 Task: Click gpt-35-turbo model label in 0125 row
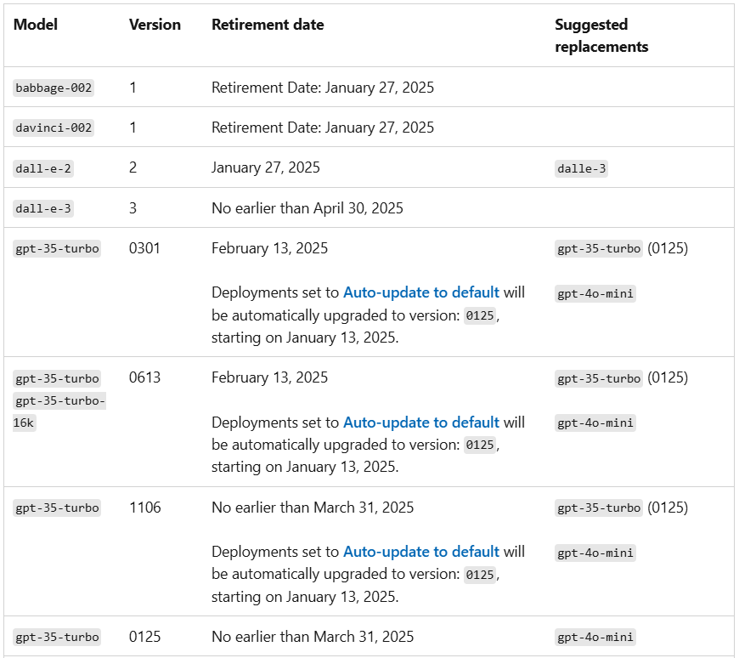(x=57, y=638)
